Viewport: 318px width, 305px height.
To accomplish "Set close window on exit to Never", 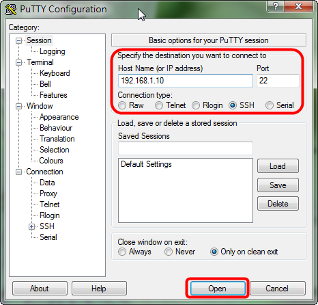I will [x=169, y=252].
